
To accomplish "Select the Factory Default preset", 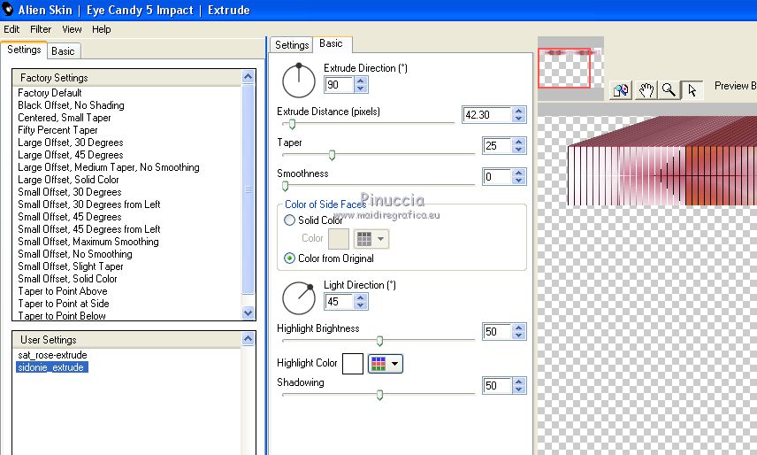I will [x=50, y=93].
